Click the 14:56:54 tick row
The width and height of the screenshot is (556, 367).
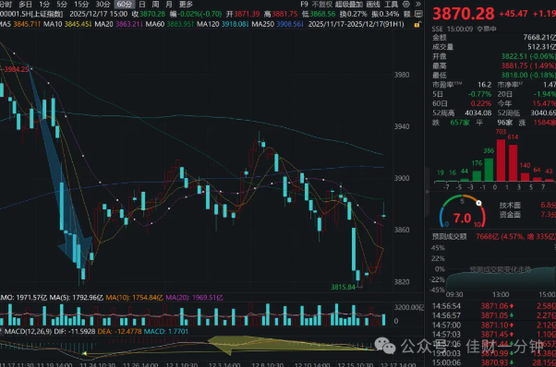(x=494, y=306)
